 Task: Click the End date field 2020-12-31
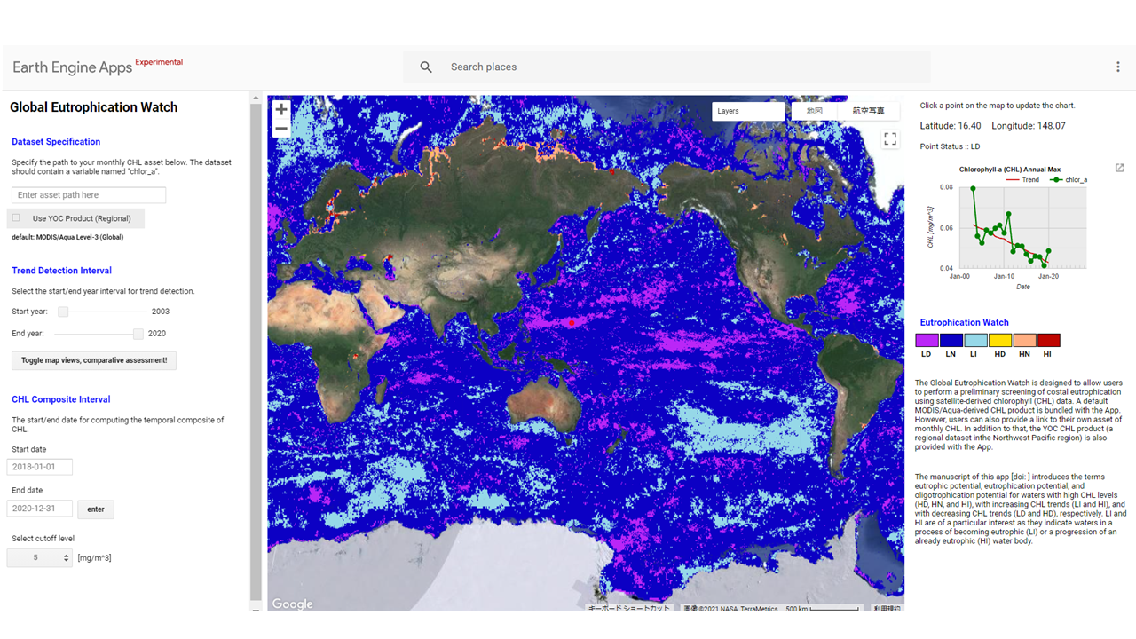coord(40,509)
